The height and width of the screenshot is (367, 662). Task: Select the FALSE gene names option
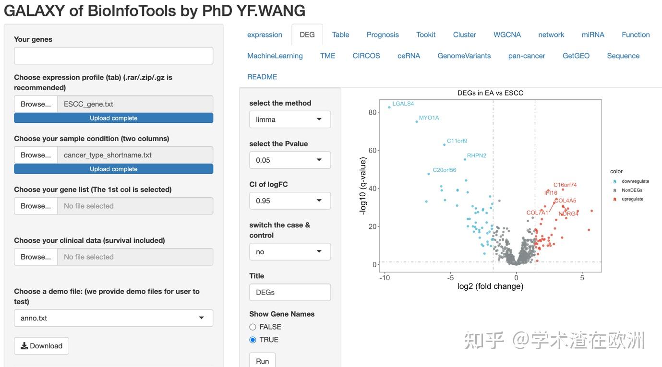pyautogui.click(x=253, y=327)
